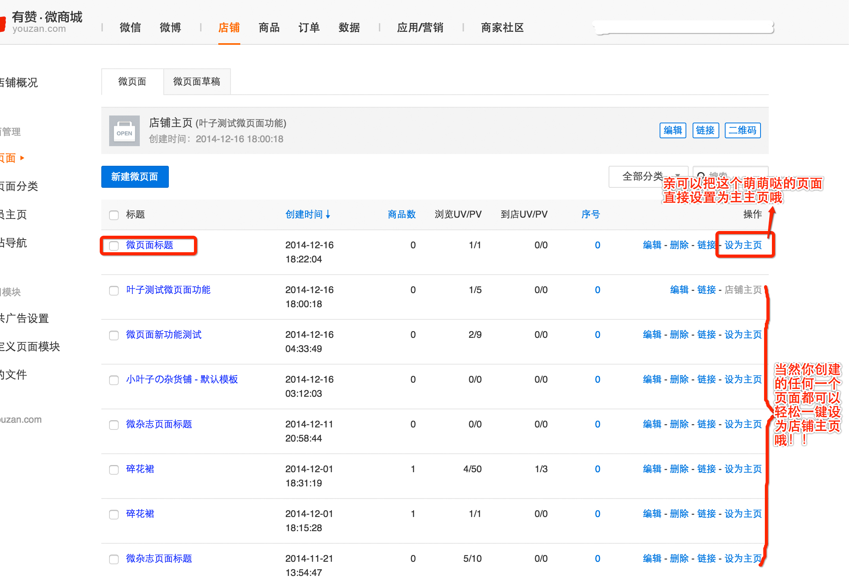This screenshot has width=863, height=583.
Task: Open 我的文件 in the sidebar
Action: pyautogui.click(x=13, y=375)
